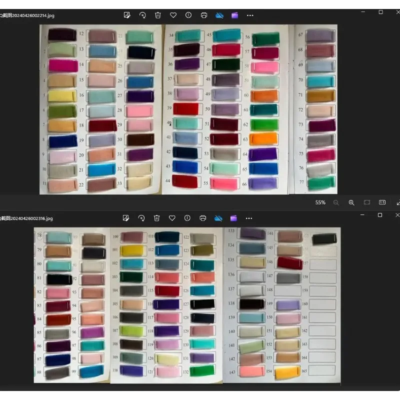Fit image to window icon beside zoom

[367, 202]
